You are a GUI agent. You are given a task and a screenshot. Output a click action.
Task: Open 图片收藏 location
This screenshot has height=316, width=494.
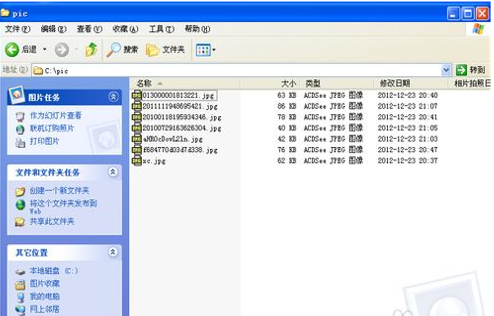tap(44, 283)
